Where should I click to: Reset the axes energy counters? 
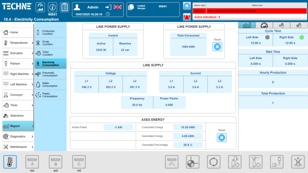click(222, 138)
